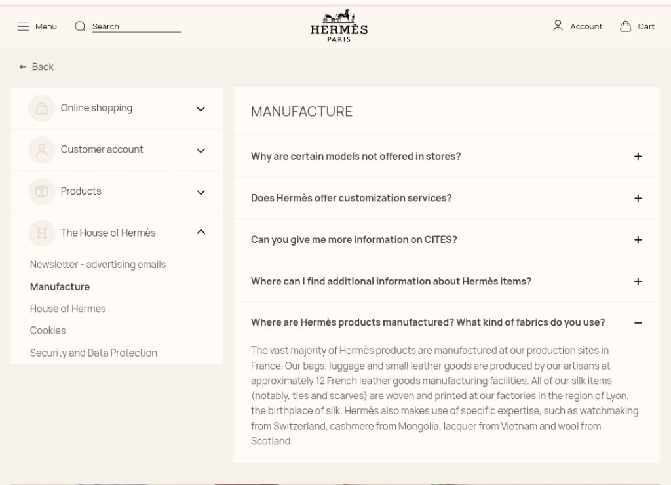The image size is (671, 485).
Task: Open Cookies sidebar item
Action: pos(48,330)
